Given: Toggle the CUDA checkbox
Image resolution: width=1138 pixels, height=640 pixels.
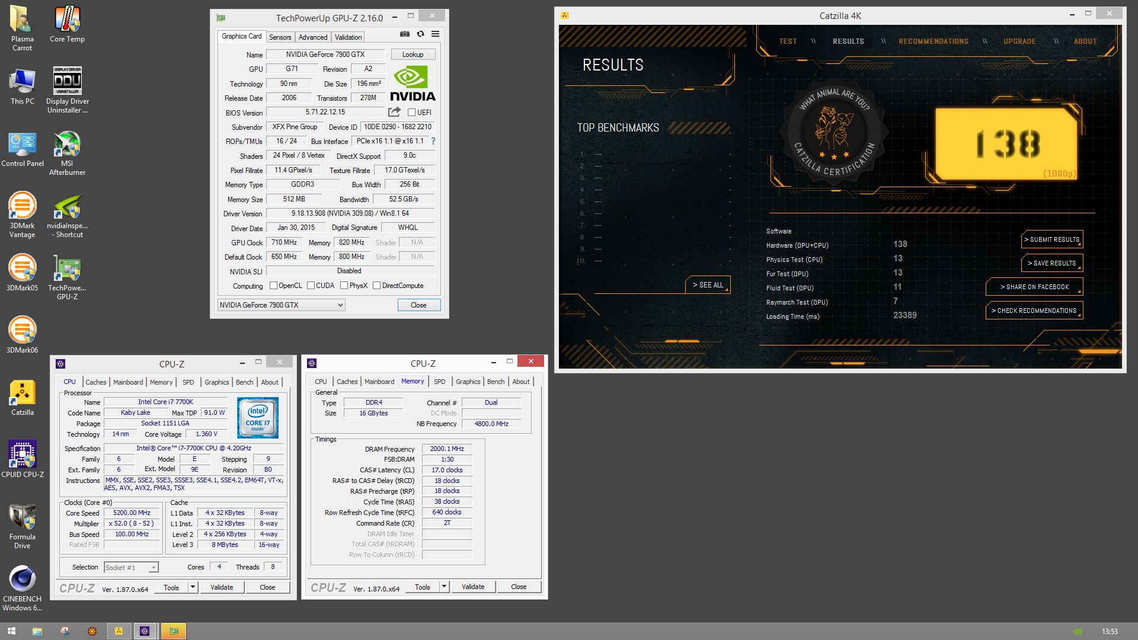Looking at the screenshot, I should coord(311,286).
